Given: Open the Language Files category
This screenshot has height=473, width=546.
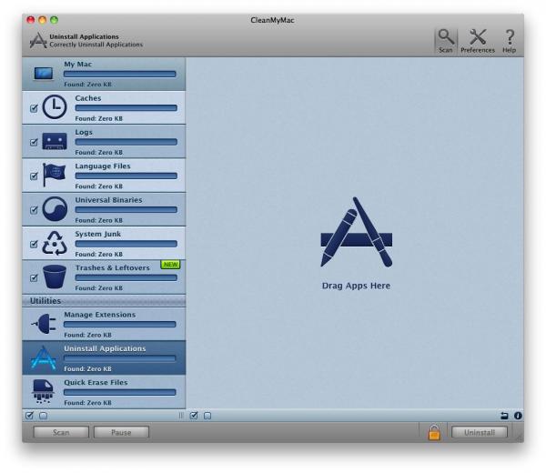Looking at the screenshot, I should click(104, 176).
